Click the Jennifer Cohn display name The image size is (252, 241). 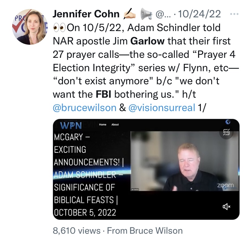(86, 14)
